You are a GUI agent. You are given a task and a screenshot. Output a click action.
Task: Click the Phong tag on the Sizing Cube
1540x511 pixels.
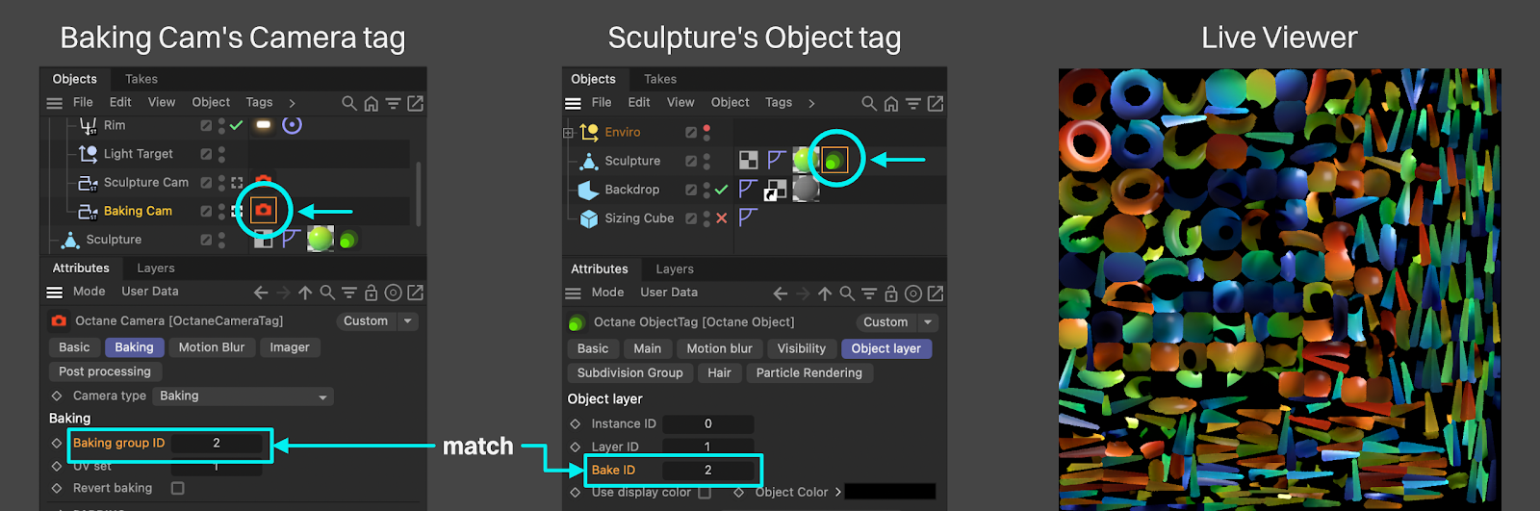[x=748, y=218]
